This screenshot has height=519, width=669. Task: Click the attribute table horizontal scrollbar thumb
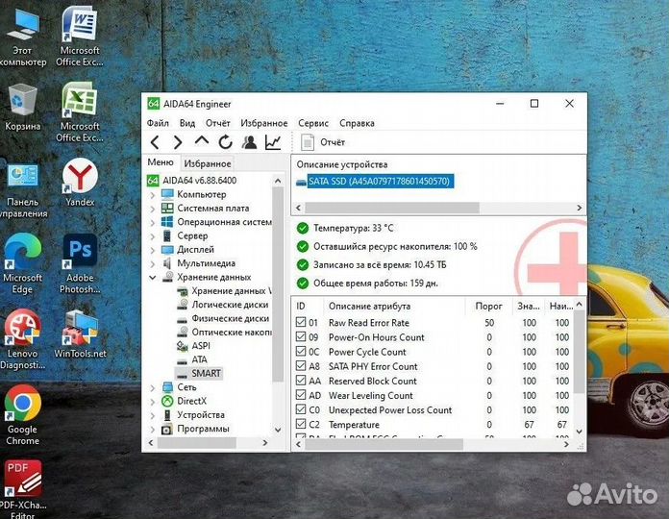tap(384, 444)
